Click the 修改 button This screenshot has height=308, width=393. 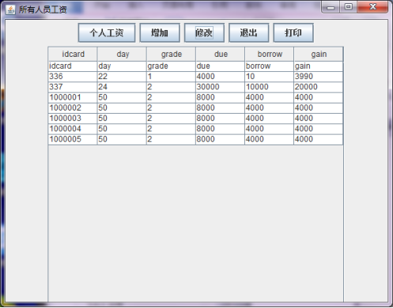pyautogui.click(x=204, y=32)
